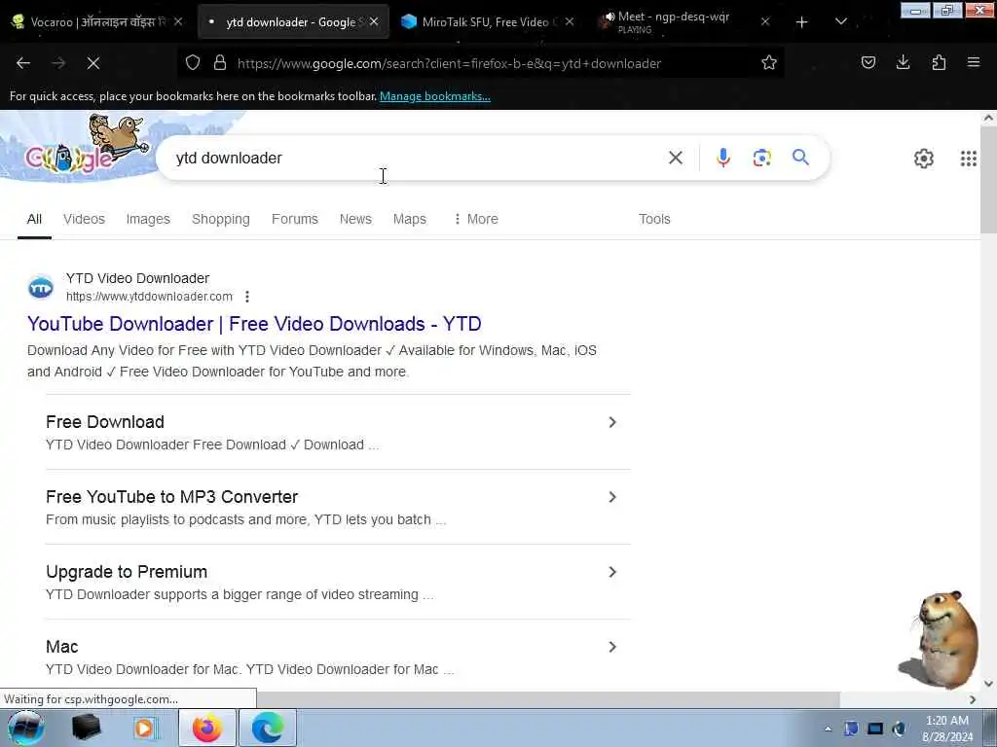Viewport: 997px width, 747px height.
Task: Select the All results tab
Action: (x=34, y=219)
